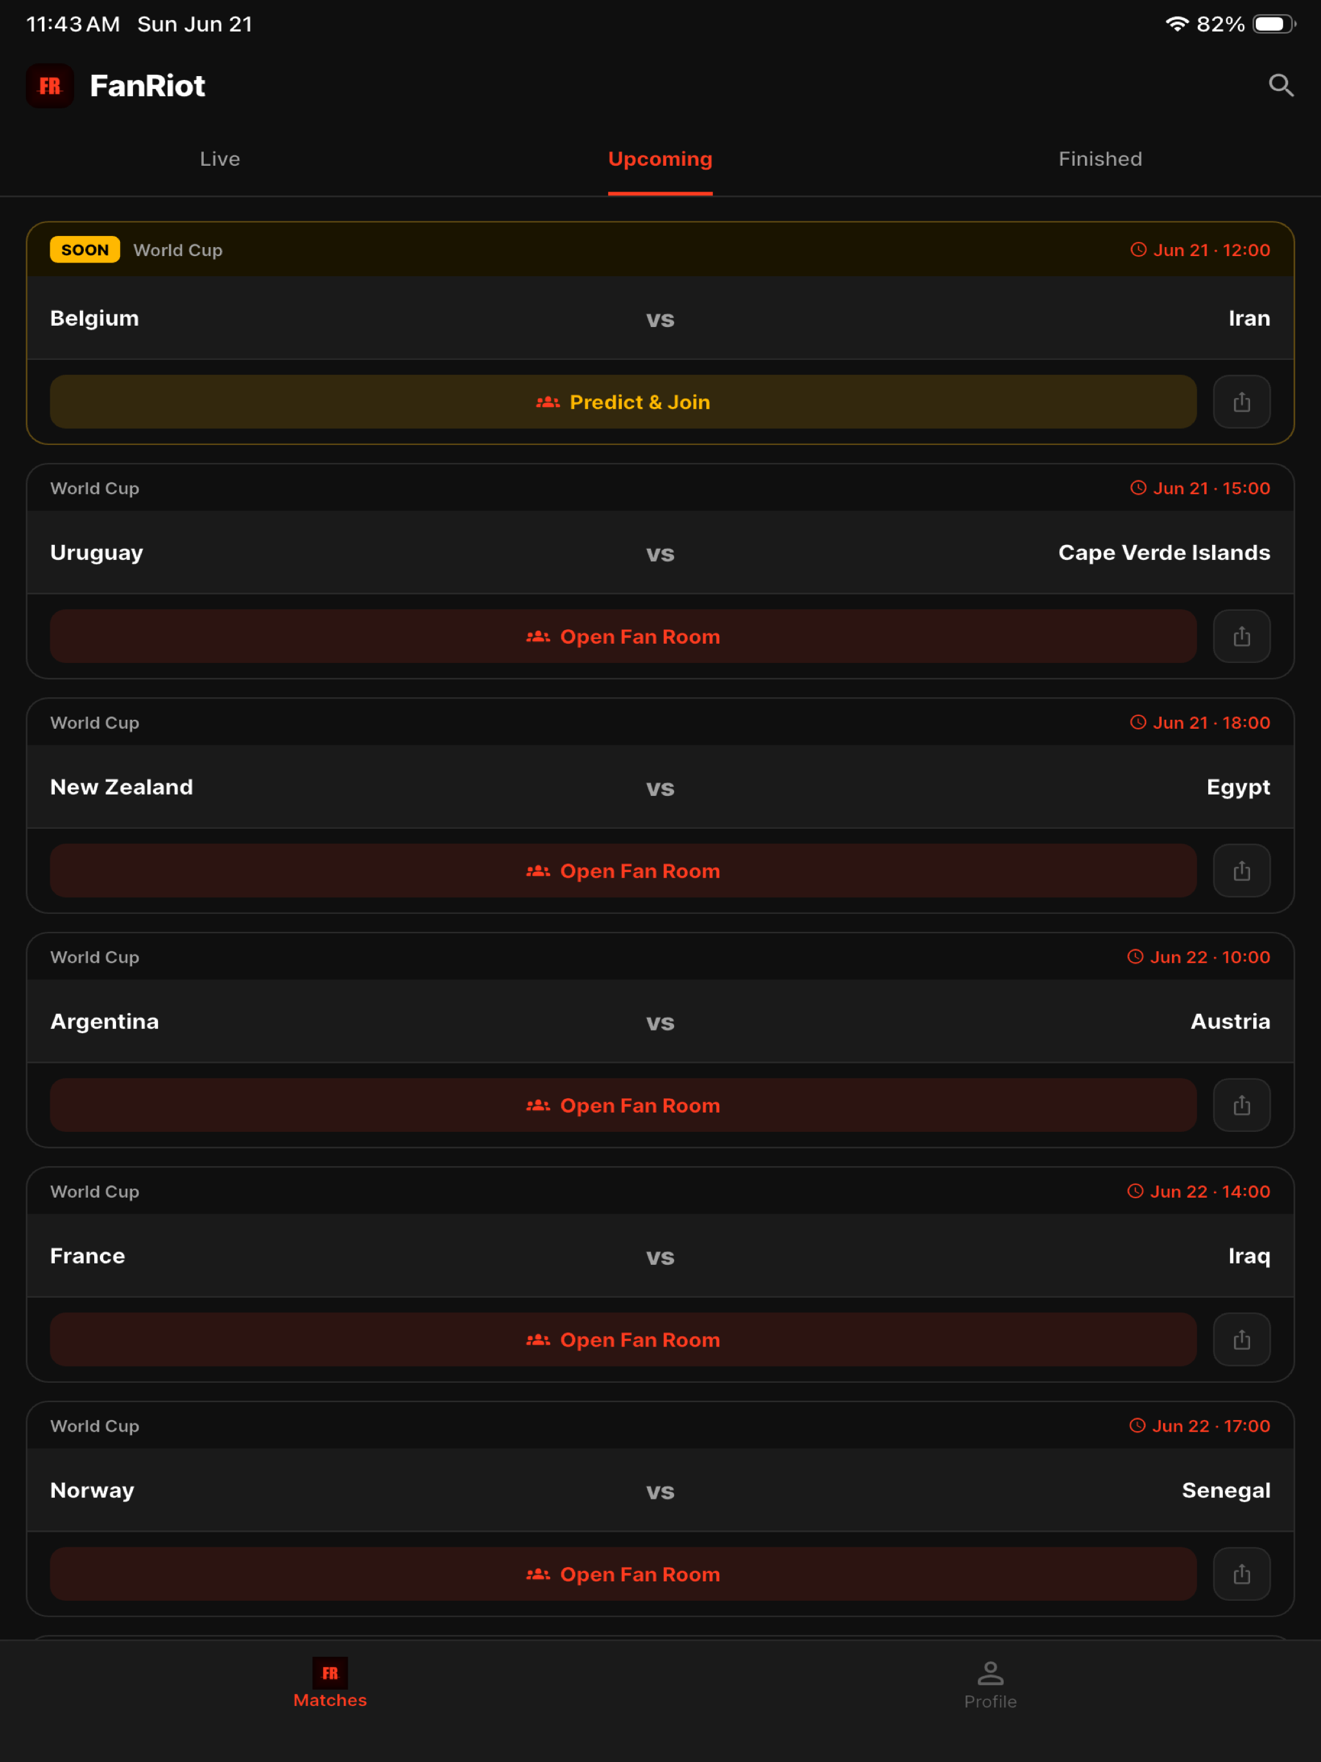Open Fan Room for New Zealand vs Egypt

623,871
